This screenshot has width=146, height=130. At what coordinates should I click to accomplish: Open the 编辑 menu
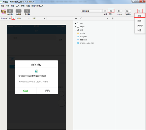tap(13, 6)
